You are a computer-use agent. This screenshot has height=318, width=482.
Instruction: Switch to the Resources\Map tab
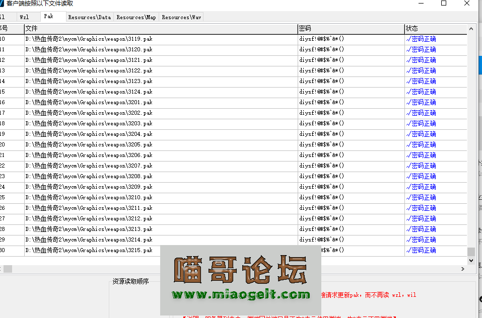pos(135,17)
